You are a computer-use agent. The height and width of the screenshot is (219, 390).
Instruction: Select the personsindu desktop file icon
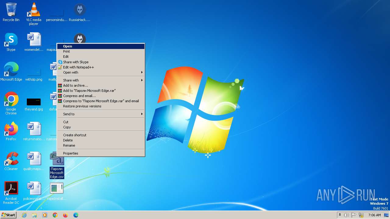point(57,14)
